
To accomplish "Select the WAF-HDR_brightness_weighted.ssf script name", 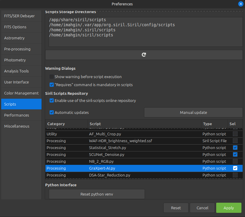I will (121, 141).
